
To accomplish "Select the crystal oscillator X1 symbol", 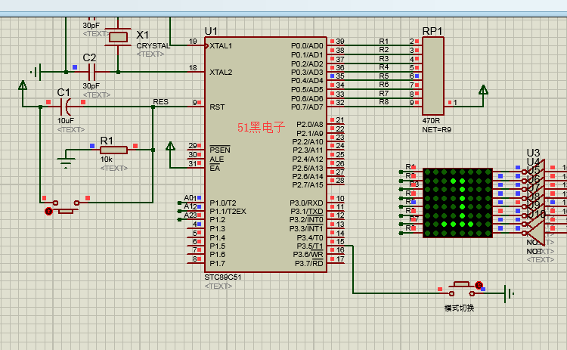I will click(119, 36).
